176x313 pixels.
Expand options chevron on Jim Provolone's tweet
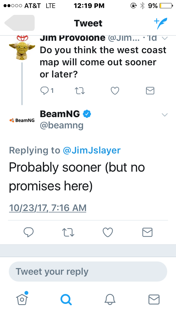pos(164,39)
